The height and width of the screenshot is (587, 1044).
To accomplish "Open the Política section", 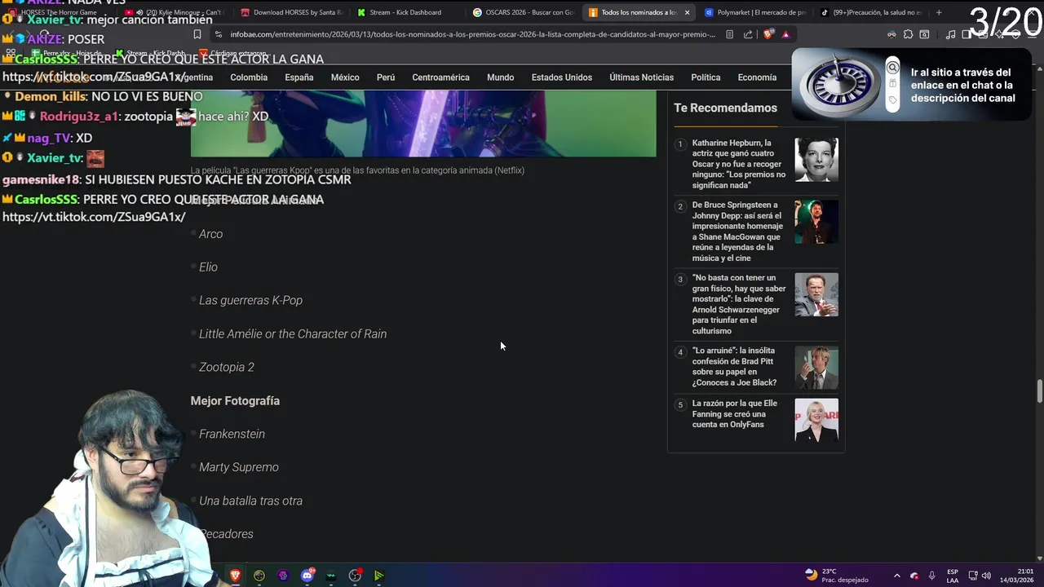I will point(706,77).
